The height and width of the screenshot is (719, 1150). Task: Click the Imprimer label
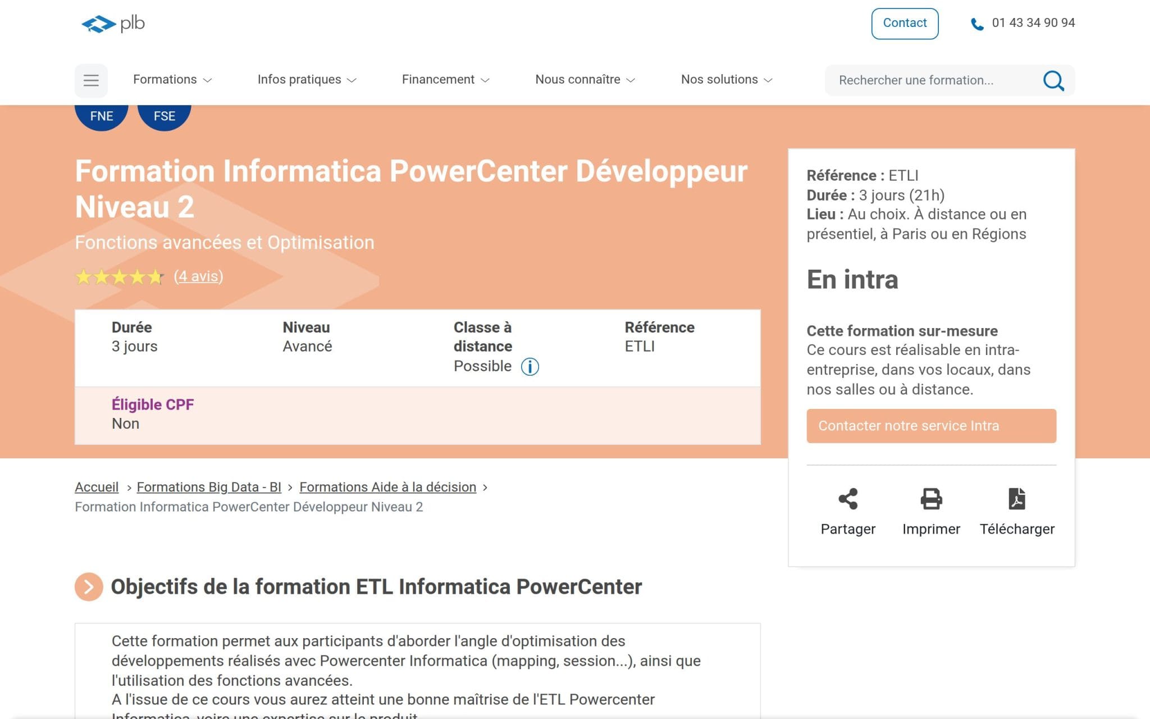[931, 529]
